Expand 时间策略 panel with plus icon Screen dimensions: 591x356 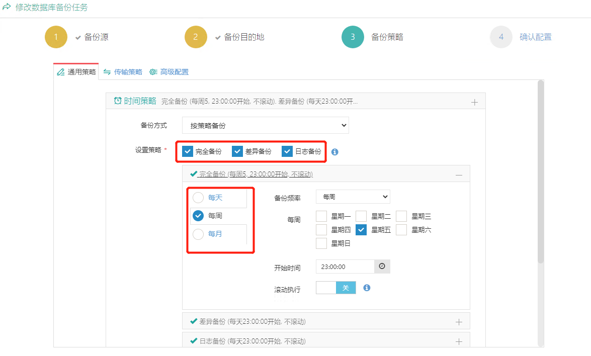tap(474, 103)
